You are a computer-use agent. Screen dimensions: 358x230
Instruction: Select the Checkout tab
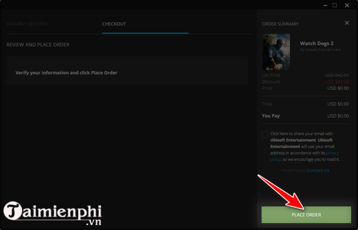pyautogui.click(x=114, y=24)
